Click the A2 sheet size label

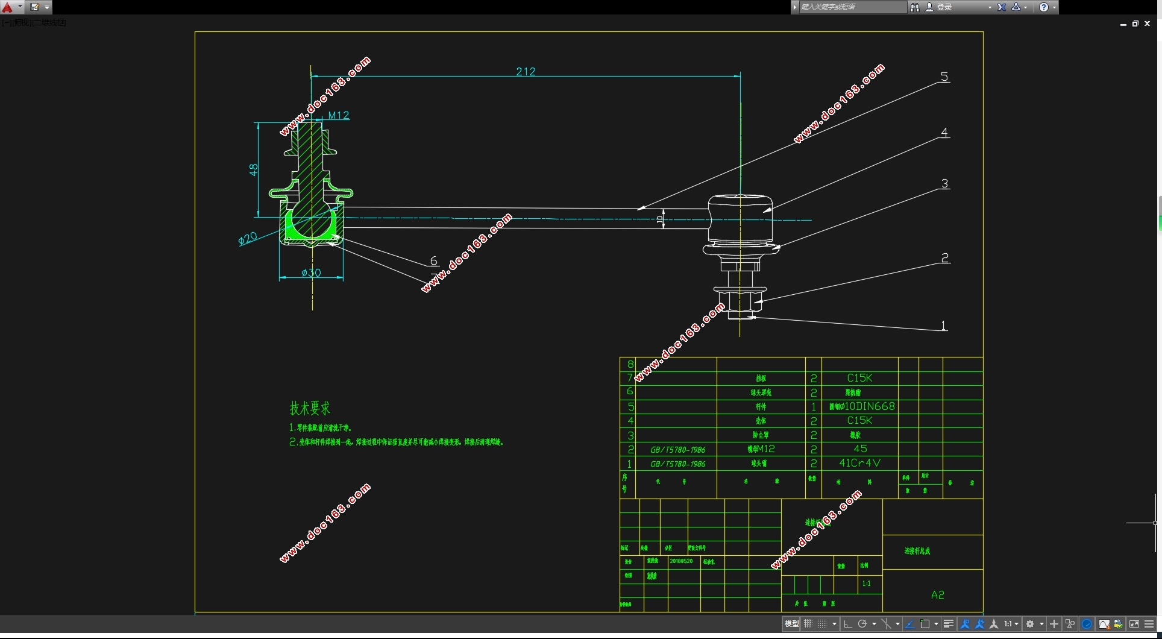click(x=937, y=595)
